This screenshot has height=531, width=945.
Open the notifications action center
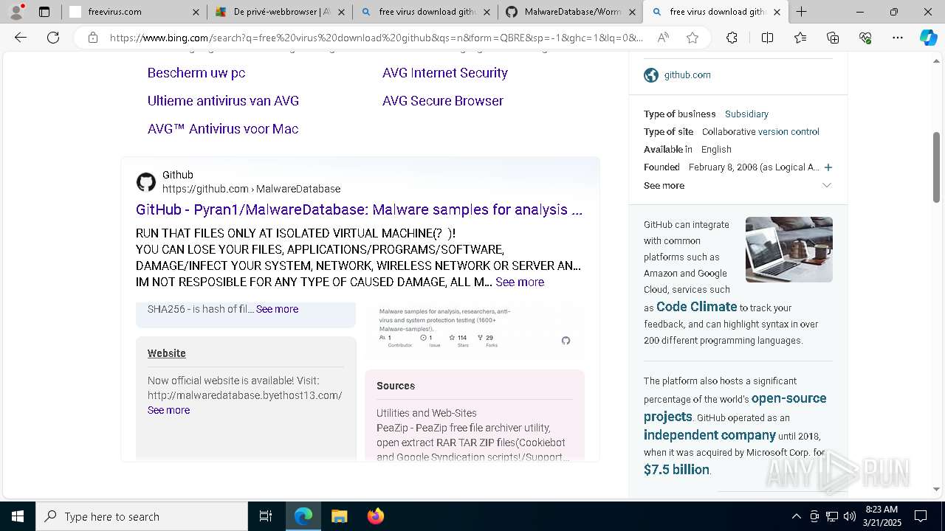click(x=921, y=516)
